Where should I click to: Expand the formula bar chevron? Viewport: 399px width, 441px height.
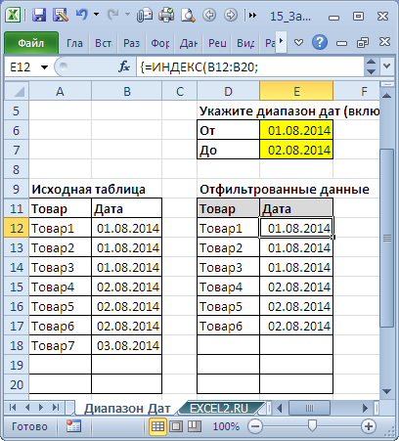pos(387,66)
